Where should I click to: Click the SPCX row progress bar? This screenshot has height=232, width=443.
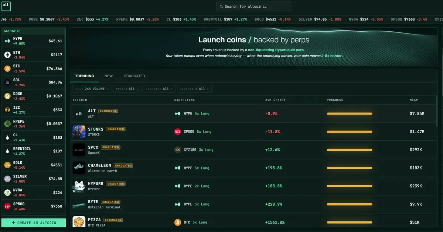coord(350,150)
